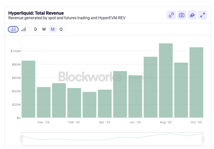
Task: Select the monthly (M) interval
Action: pos(53,29)
